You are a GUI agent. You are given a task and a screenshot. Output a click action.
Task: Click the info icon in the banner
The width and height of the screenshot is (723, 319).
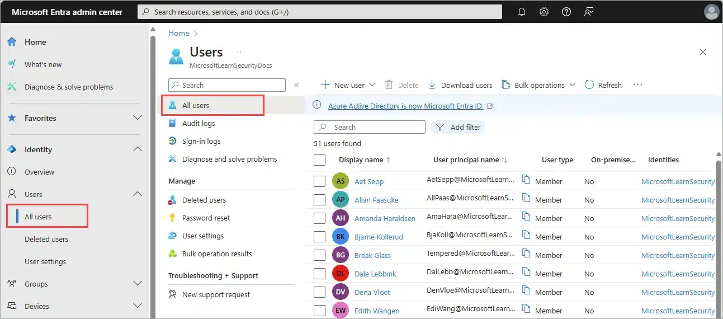click(x=317, y=105)
